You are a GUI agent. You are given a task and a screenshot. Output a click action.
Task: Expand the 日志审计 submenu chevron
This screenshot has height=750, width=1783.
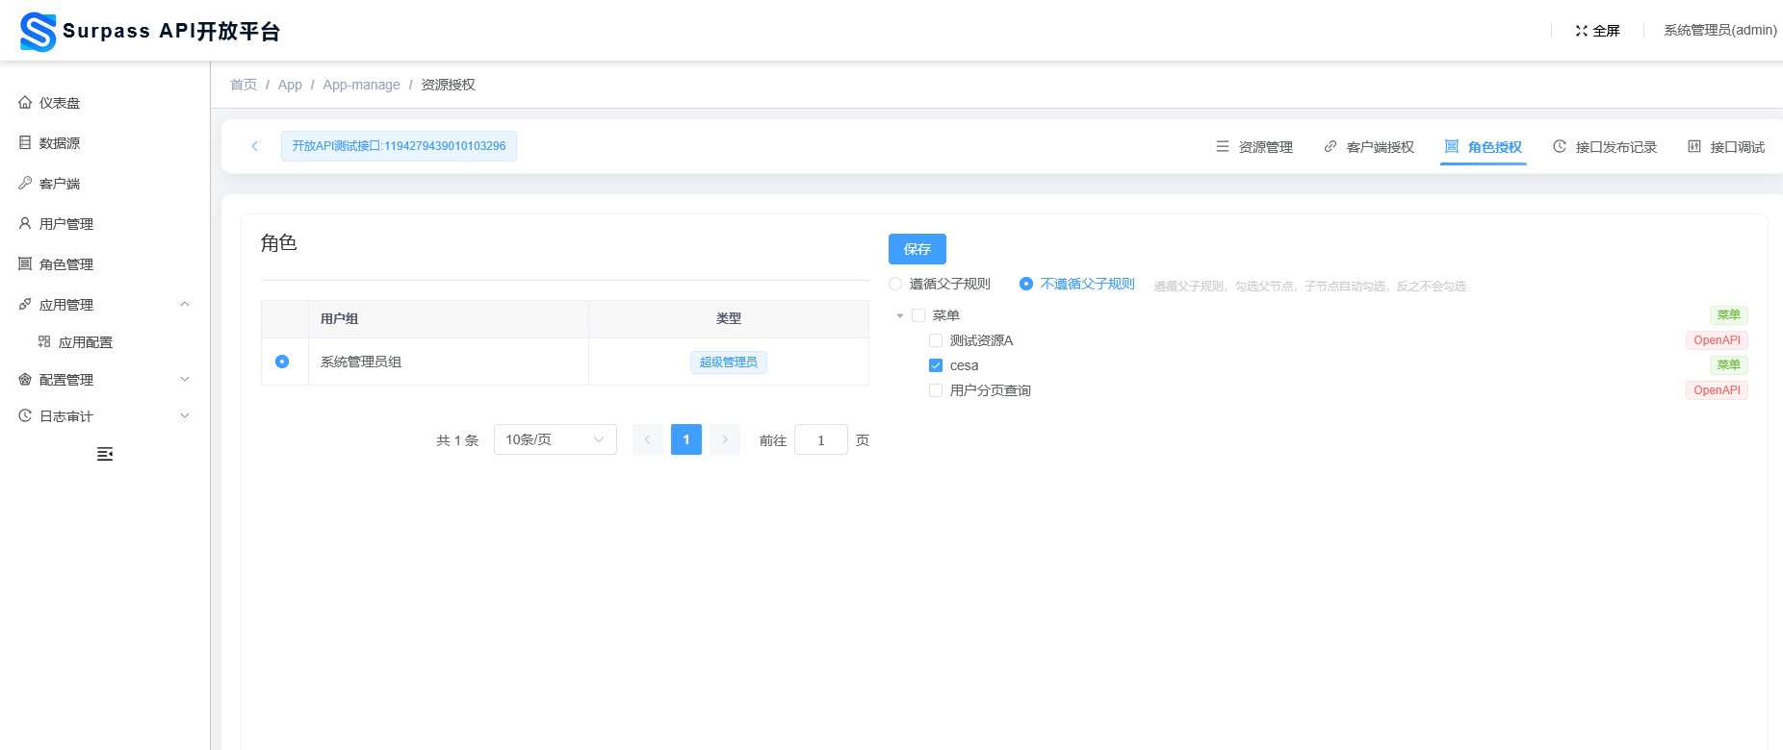coord(185,416)
